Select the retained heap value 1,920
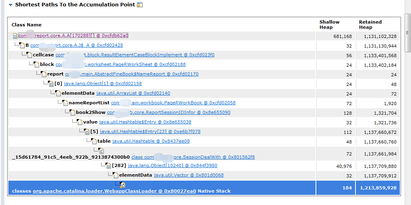This screenshot has width=411, height=205. pos(391,103)
